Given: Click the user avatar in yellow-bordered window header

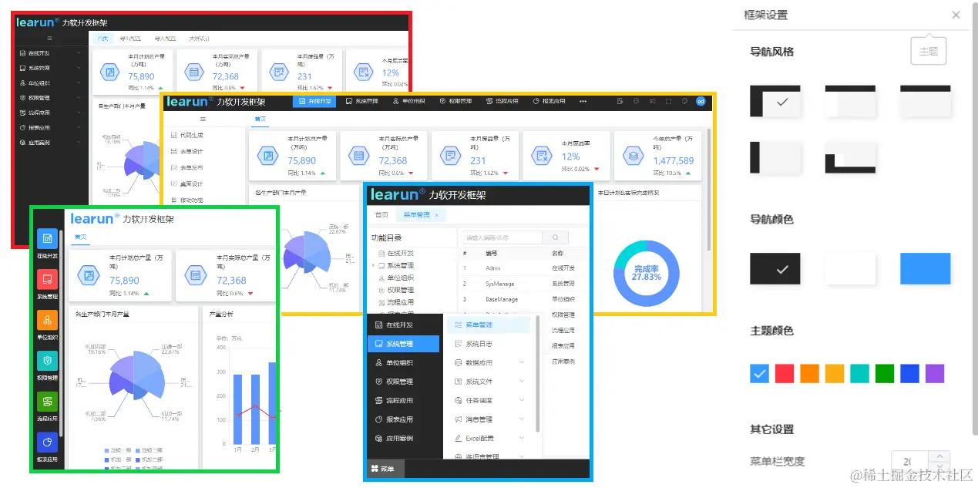Looking at the screenshot, I should pyautogui.click(x=701, y=101).
